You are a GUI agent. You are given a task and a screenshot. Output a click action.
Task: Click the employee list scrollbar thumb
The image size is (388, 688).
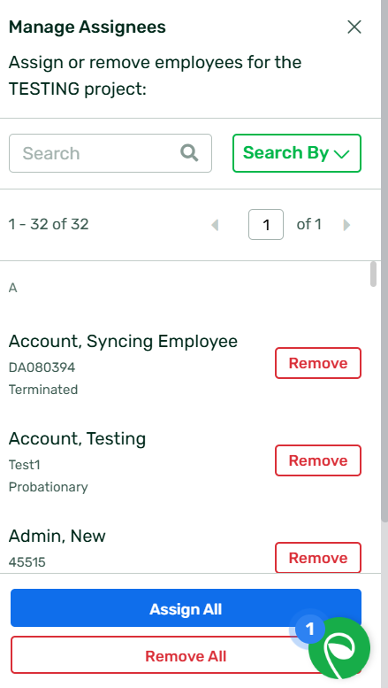tap(373, 274)
